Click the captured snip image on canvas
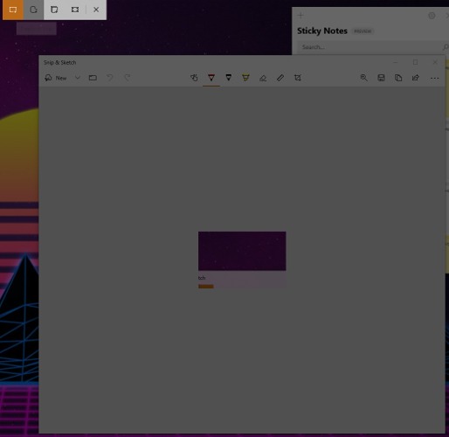Screen dimensions: 449x437 click(x=242, y=260)
